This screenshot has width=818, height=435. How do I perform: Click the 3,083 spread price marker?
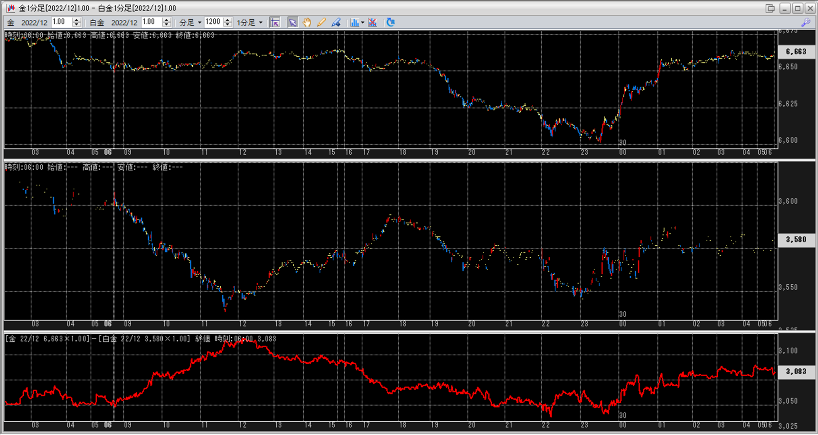[x=796, y=371]
